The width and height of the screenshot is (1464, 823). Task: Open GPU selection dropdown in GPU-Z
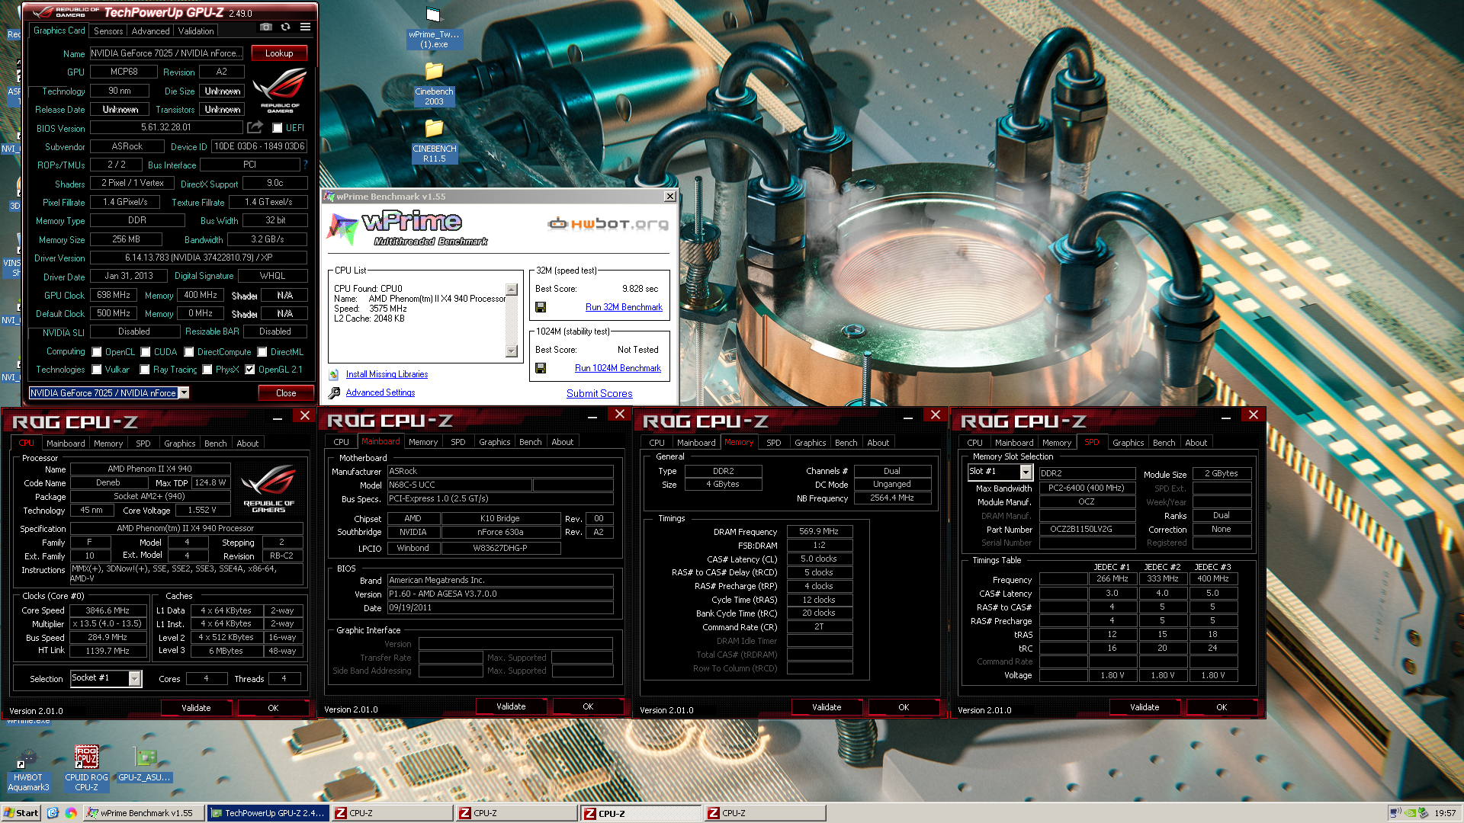tap(184, 393)
